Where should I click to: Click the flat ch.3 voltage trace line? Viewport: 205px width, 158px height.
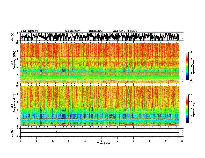click(100, 132)
